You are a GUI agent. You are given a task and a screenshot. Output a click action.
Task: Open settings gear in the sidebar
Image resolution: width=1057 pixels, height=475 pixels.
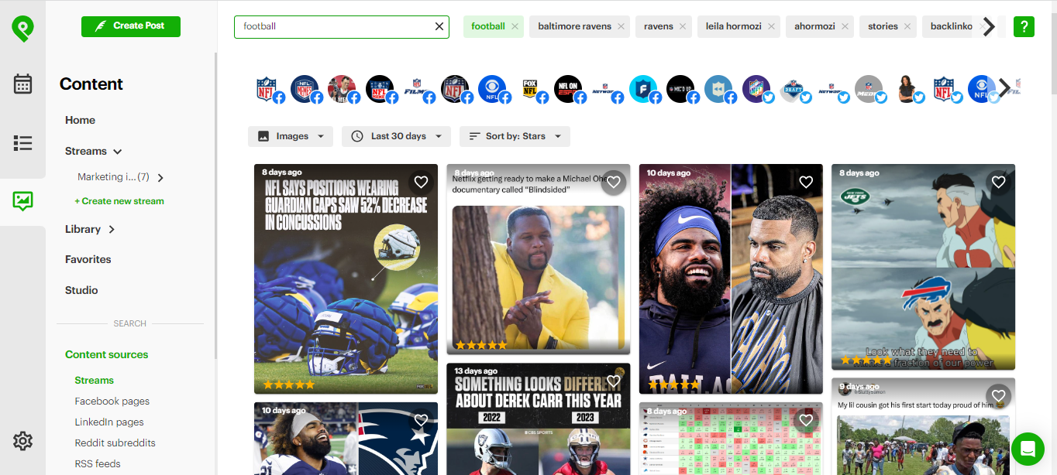coord(22,441)
